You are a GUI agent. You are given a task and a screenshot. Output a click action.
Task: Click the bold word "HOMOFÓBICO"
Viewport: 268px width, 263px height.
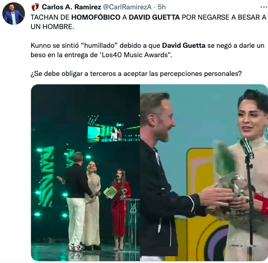[x=96, y=17]
